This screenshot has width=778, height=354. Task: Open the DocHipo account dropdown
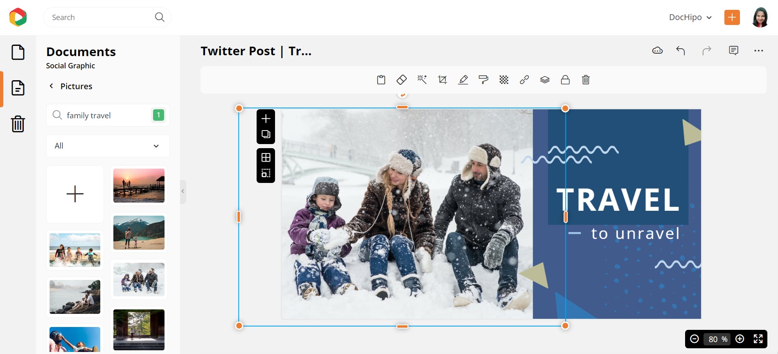[690, 17]
